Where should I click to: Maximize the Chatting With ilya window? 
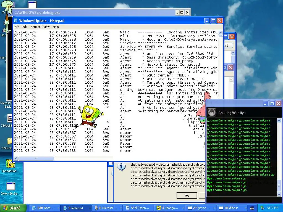[272, 104]
